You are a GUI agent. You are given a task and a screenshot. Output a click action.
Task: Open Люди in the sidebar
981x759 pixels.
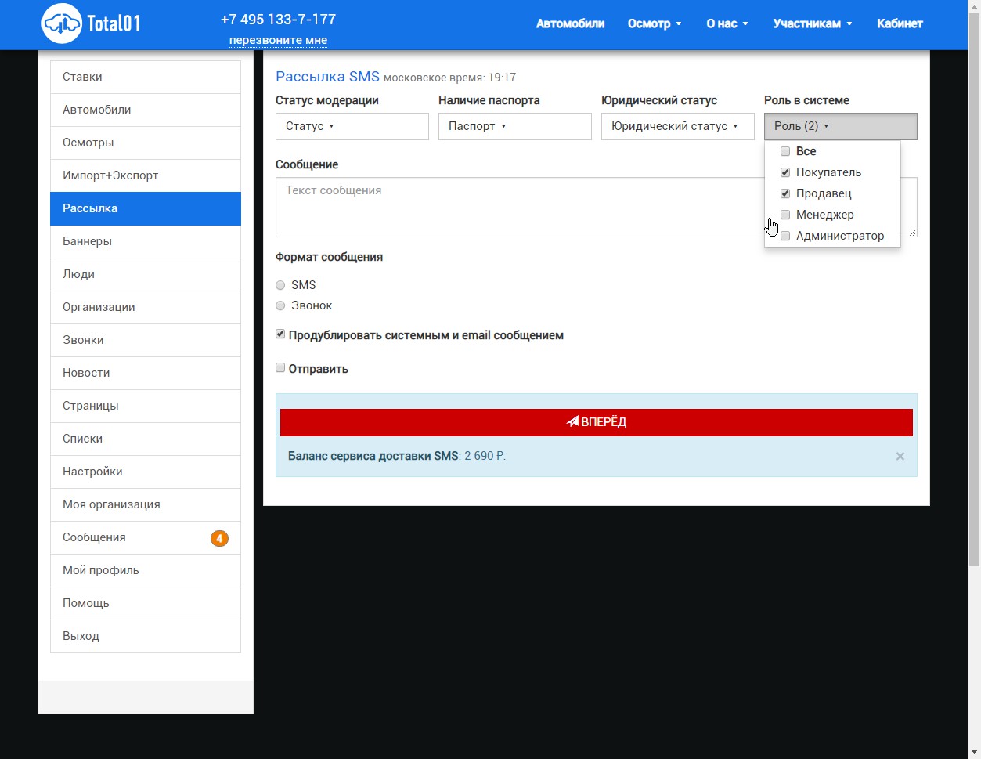[x=146, y=274]
